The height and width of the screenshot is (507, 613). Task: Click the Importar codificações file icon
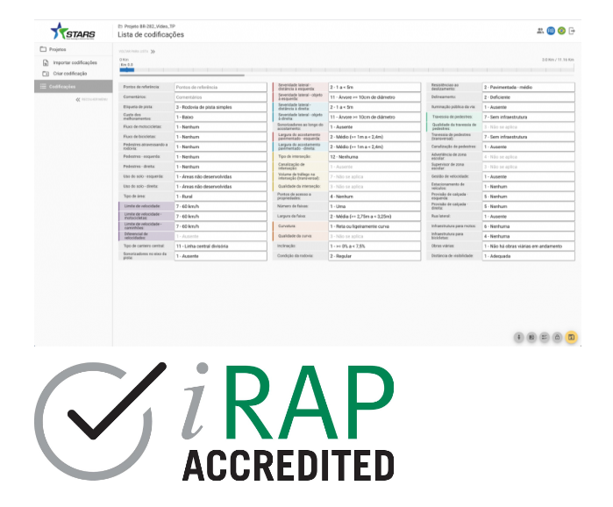click(x=46, y=62)
